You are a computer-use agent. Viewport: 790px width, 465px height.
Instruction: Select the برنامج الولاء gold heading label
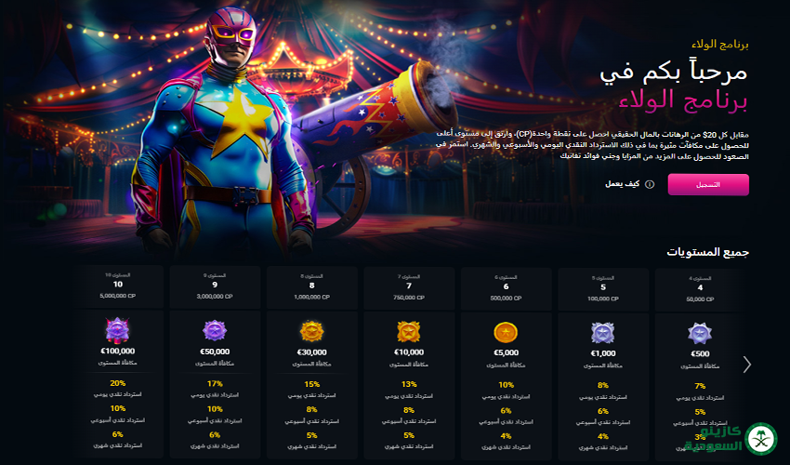pyautogui.click(x=720, y=45)
